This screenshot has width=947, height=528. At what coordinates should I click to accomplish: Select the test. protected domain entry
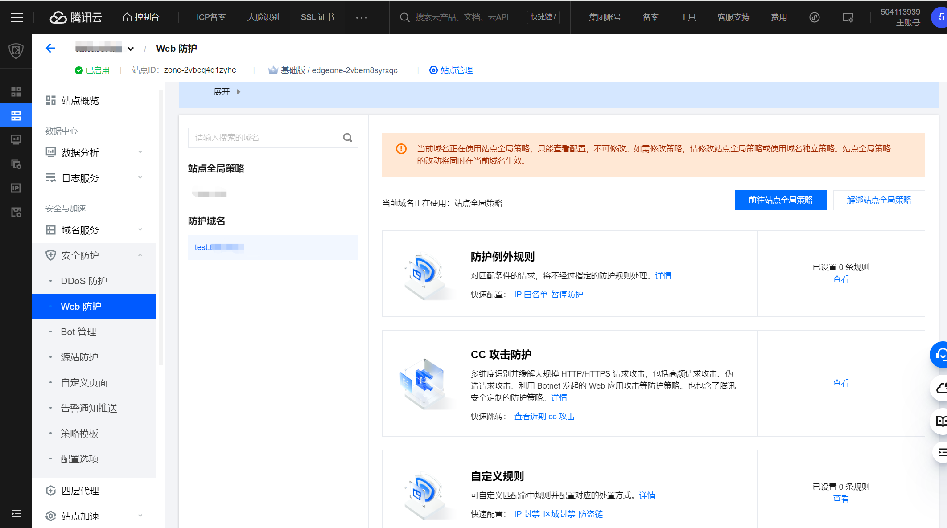[273, 247]
